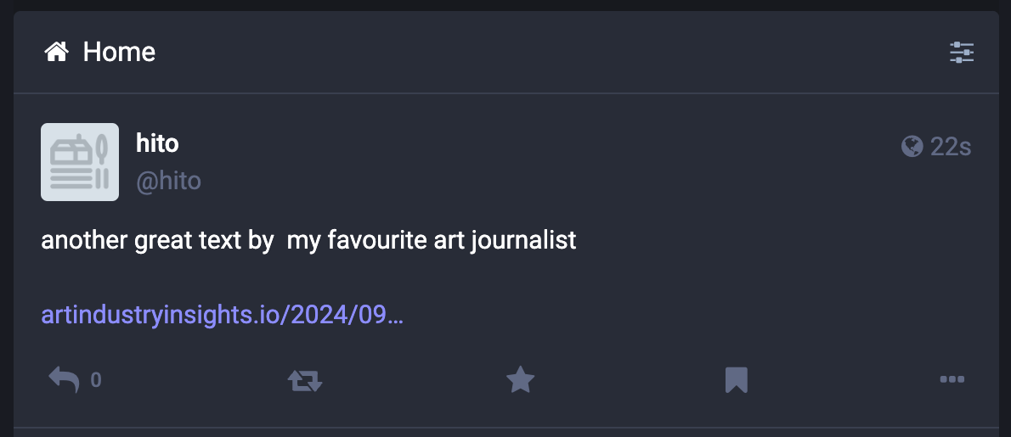Open the @hito handle
This screenshot has width=1011, height=437.
tap(168, 181)
